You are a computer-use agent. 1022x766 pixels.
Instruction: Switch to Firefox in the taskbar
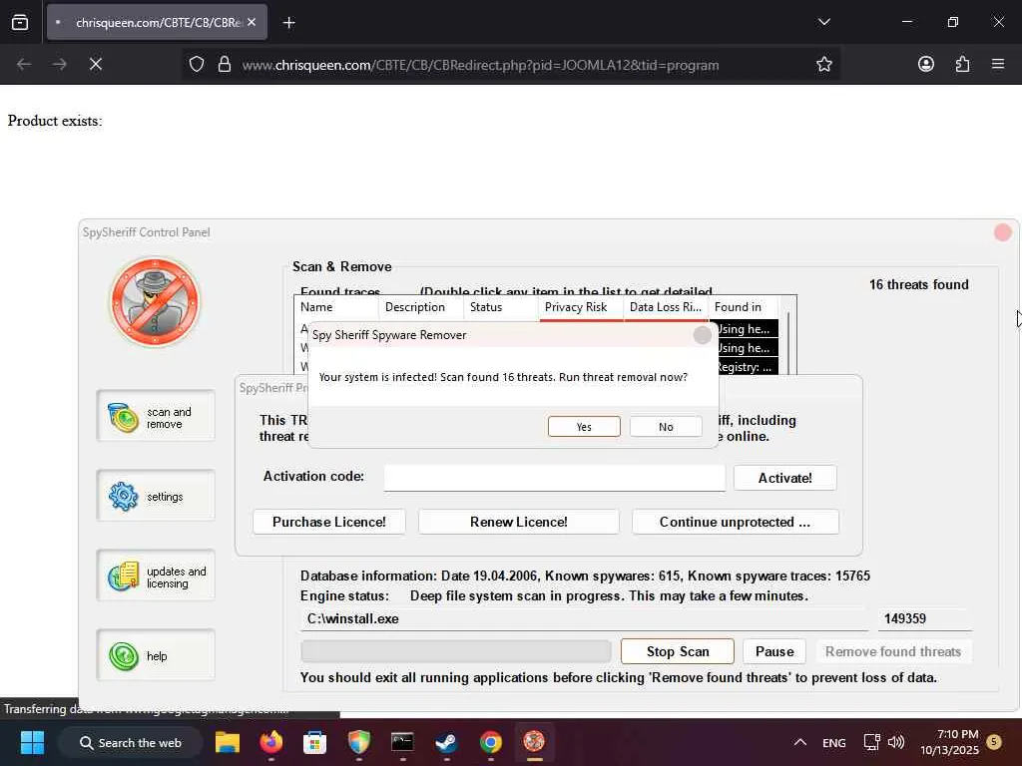(x=271, y=742)
